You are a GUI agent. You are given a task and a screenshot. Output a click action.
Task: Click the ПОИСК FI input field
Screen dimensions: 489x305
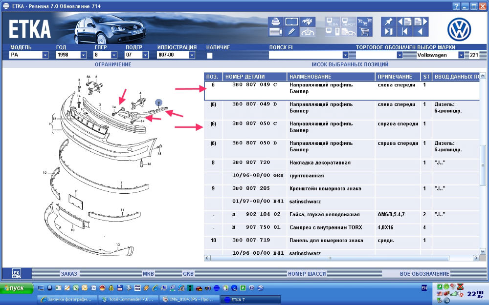tap(306, 55)
